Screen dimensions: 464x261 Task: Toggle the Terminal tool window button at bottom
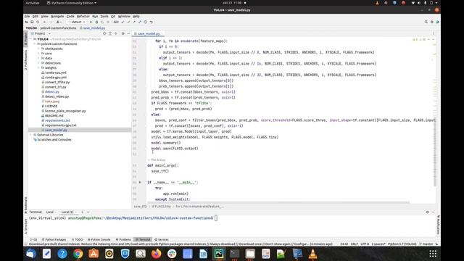tap(143, 239)
